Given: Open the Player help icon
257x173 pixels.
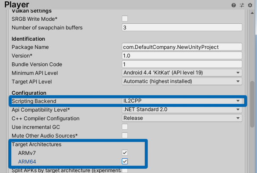Looking at the screenshot, I should tap(234, 5).
